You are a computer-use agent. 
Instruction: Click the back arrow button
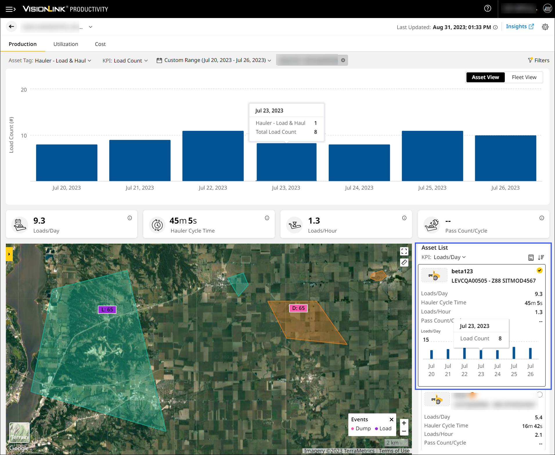11,27
